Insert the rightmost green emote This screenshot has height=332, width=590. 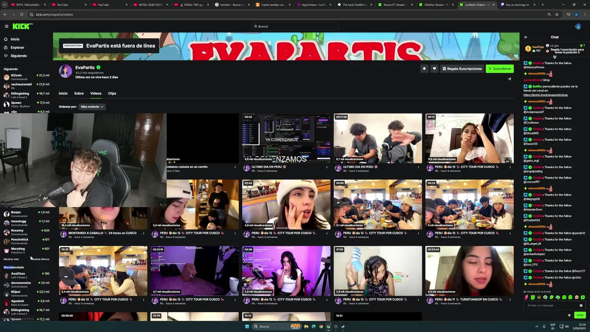point(583,297)
